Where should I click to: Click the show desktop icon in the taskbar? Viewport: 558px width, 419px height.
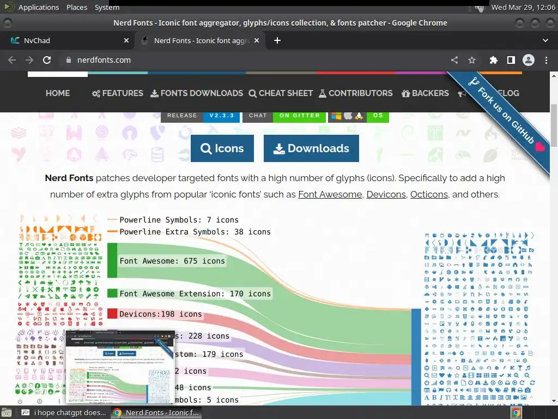7,412
